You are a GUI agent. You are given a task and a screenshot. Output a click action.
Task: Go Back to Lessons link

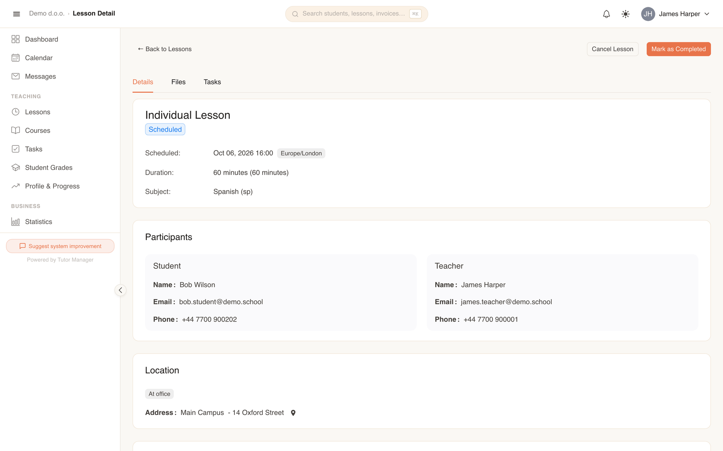164,49
